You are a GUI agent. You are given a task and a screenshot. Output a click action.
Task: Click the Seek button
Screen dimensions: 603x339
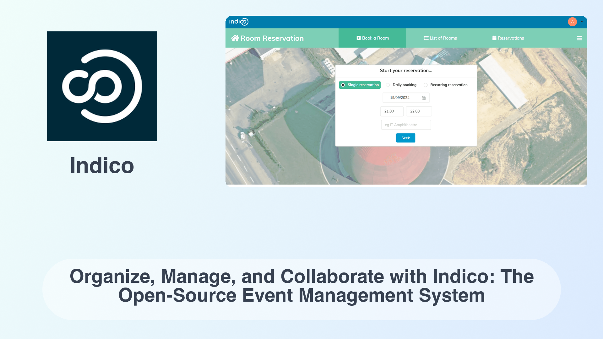405,138
